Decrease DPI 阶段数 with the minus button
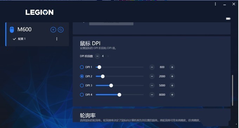This screenshot has width=239, height=128. click(x=97, y=56)
